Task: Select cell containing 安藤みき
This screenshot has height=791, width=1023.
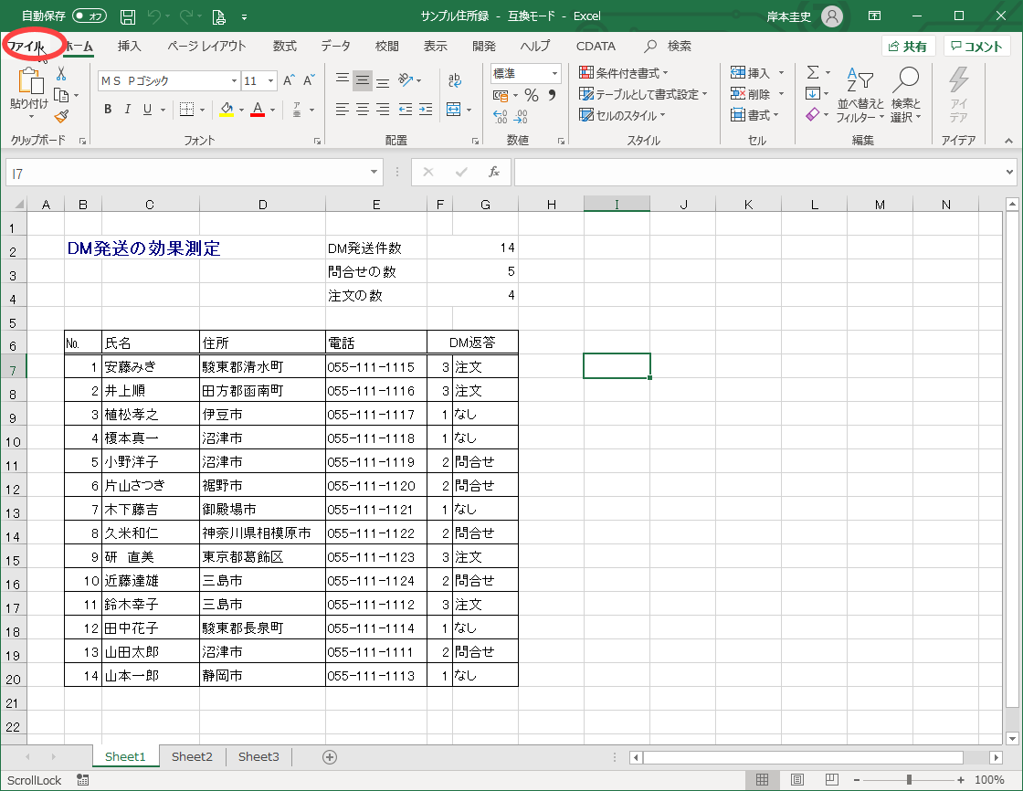Action: [x=150, y=366]
